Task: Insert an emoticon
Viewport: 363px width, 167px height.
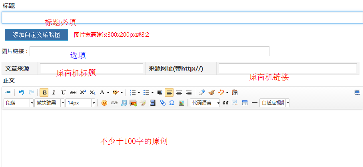Action: (104, 103)
